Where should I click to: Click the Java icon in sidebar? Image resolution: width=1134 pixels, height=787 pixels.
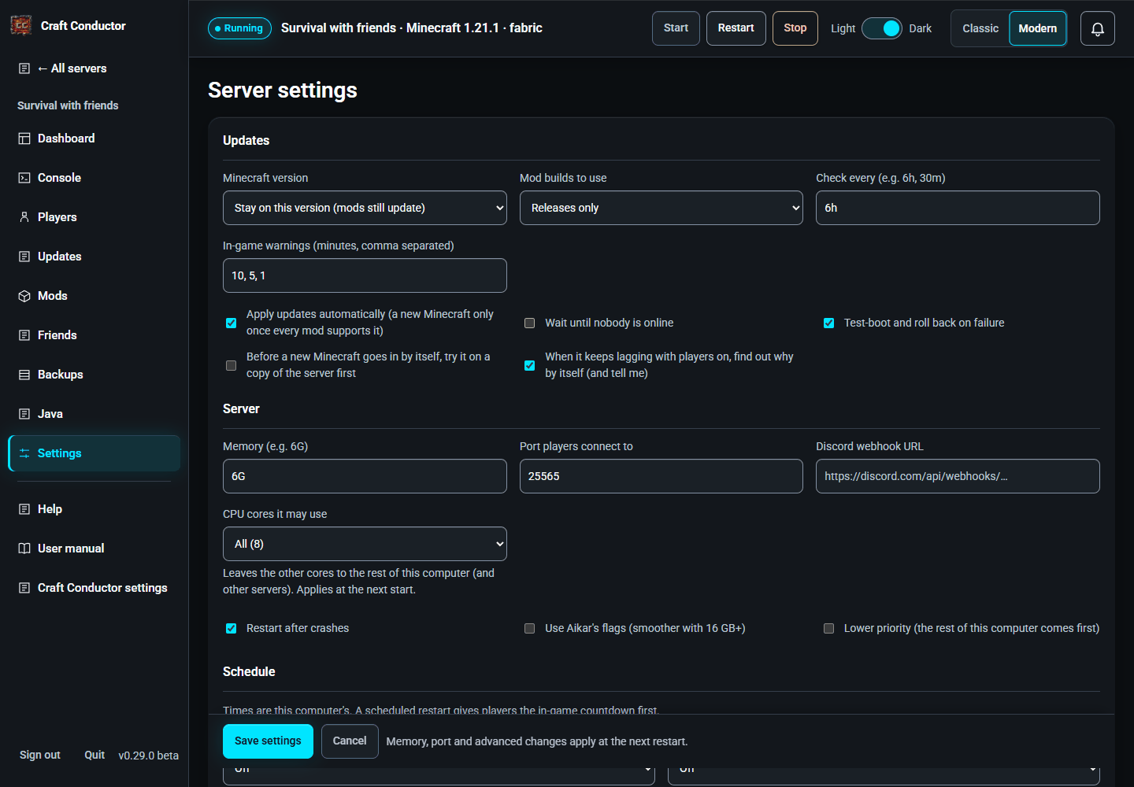point(24,414)
